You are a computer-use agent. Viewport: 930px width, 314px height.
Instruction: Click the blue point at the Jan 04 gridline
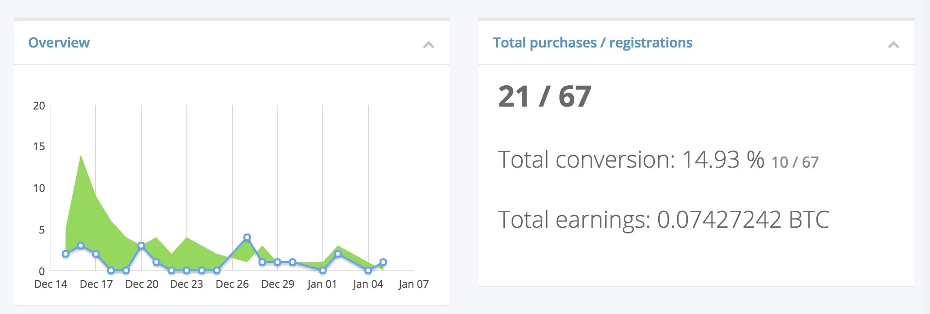click(368, 270)
